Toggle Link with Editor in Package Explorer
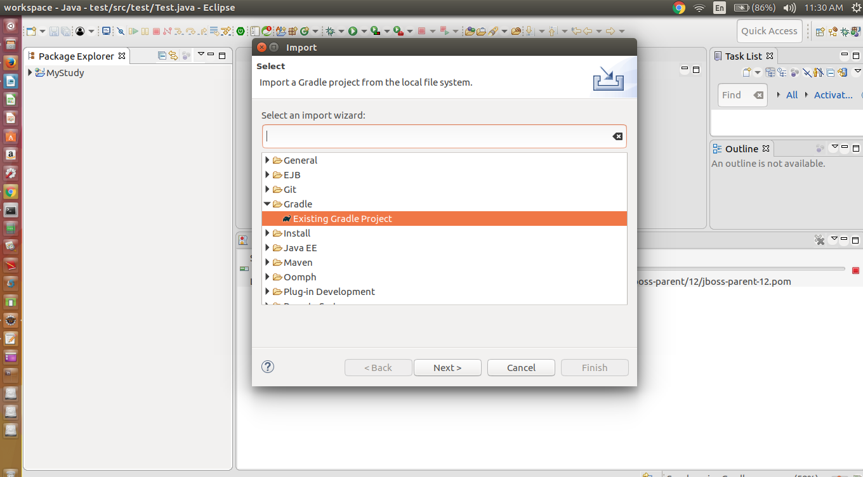The height and width of the screenshot is (477, 863). [173, 55]
